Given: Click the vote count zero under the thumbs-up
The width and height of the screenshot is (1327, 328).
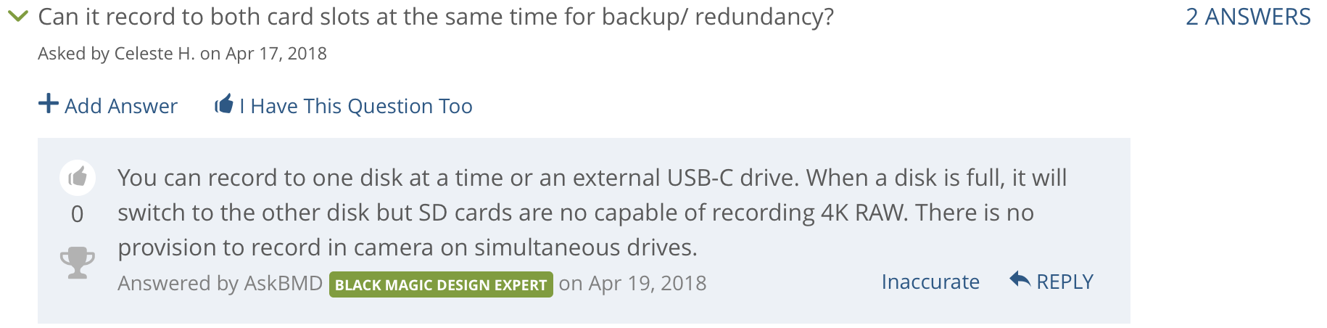Looking at the screenshot, I should [78, 214].
